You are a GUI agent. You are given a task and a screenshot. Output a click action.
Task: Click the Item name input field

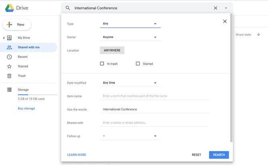coord(155,96)
